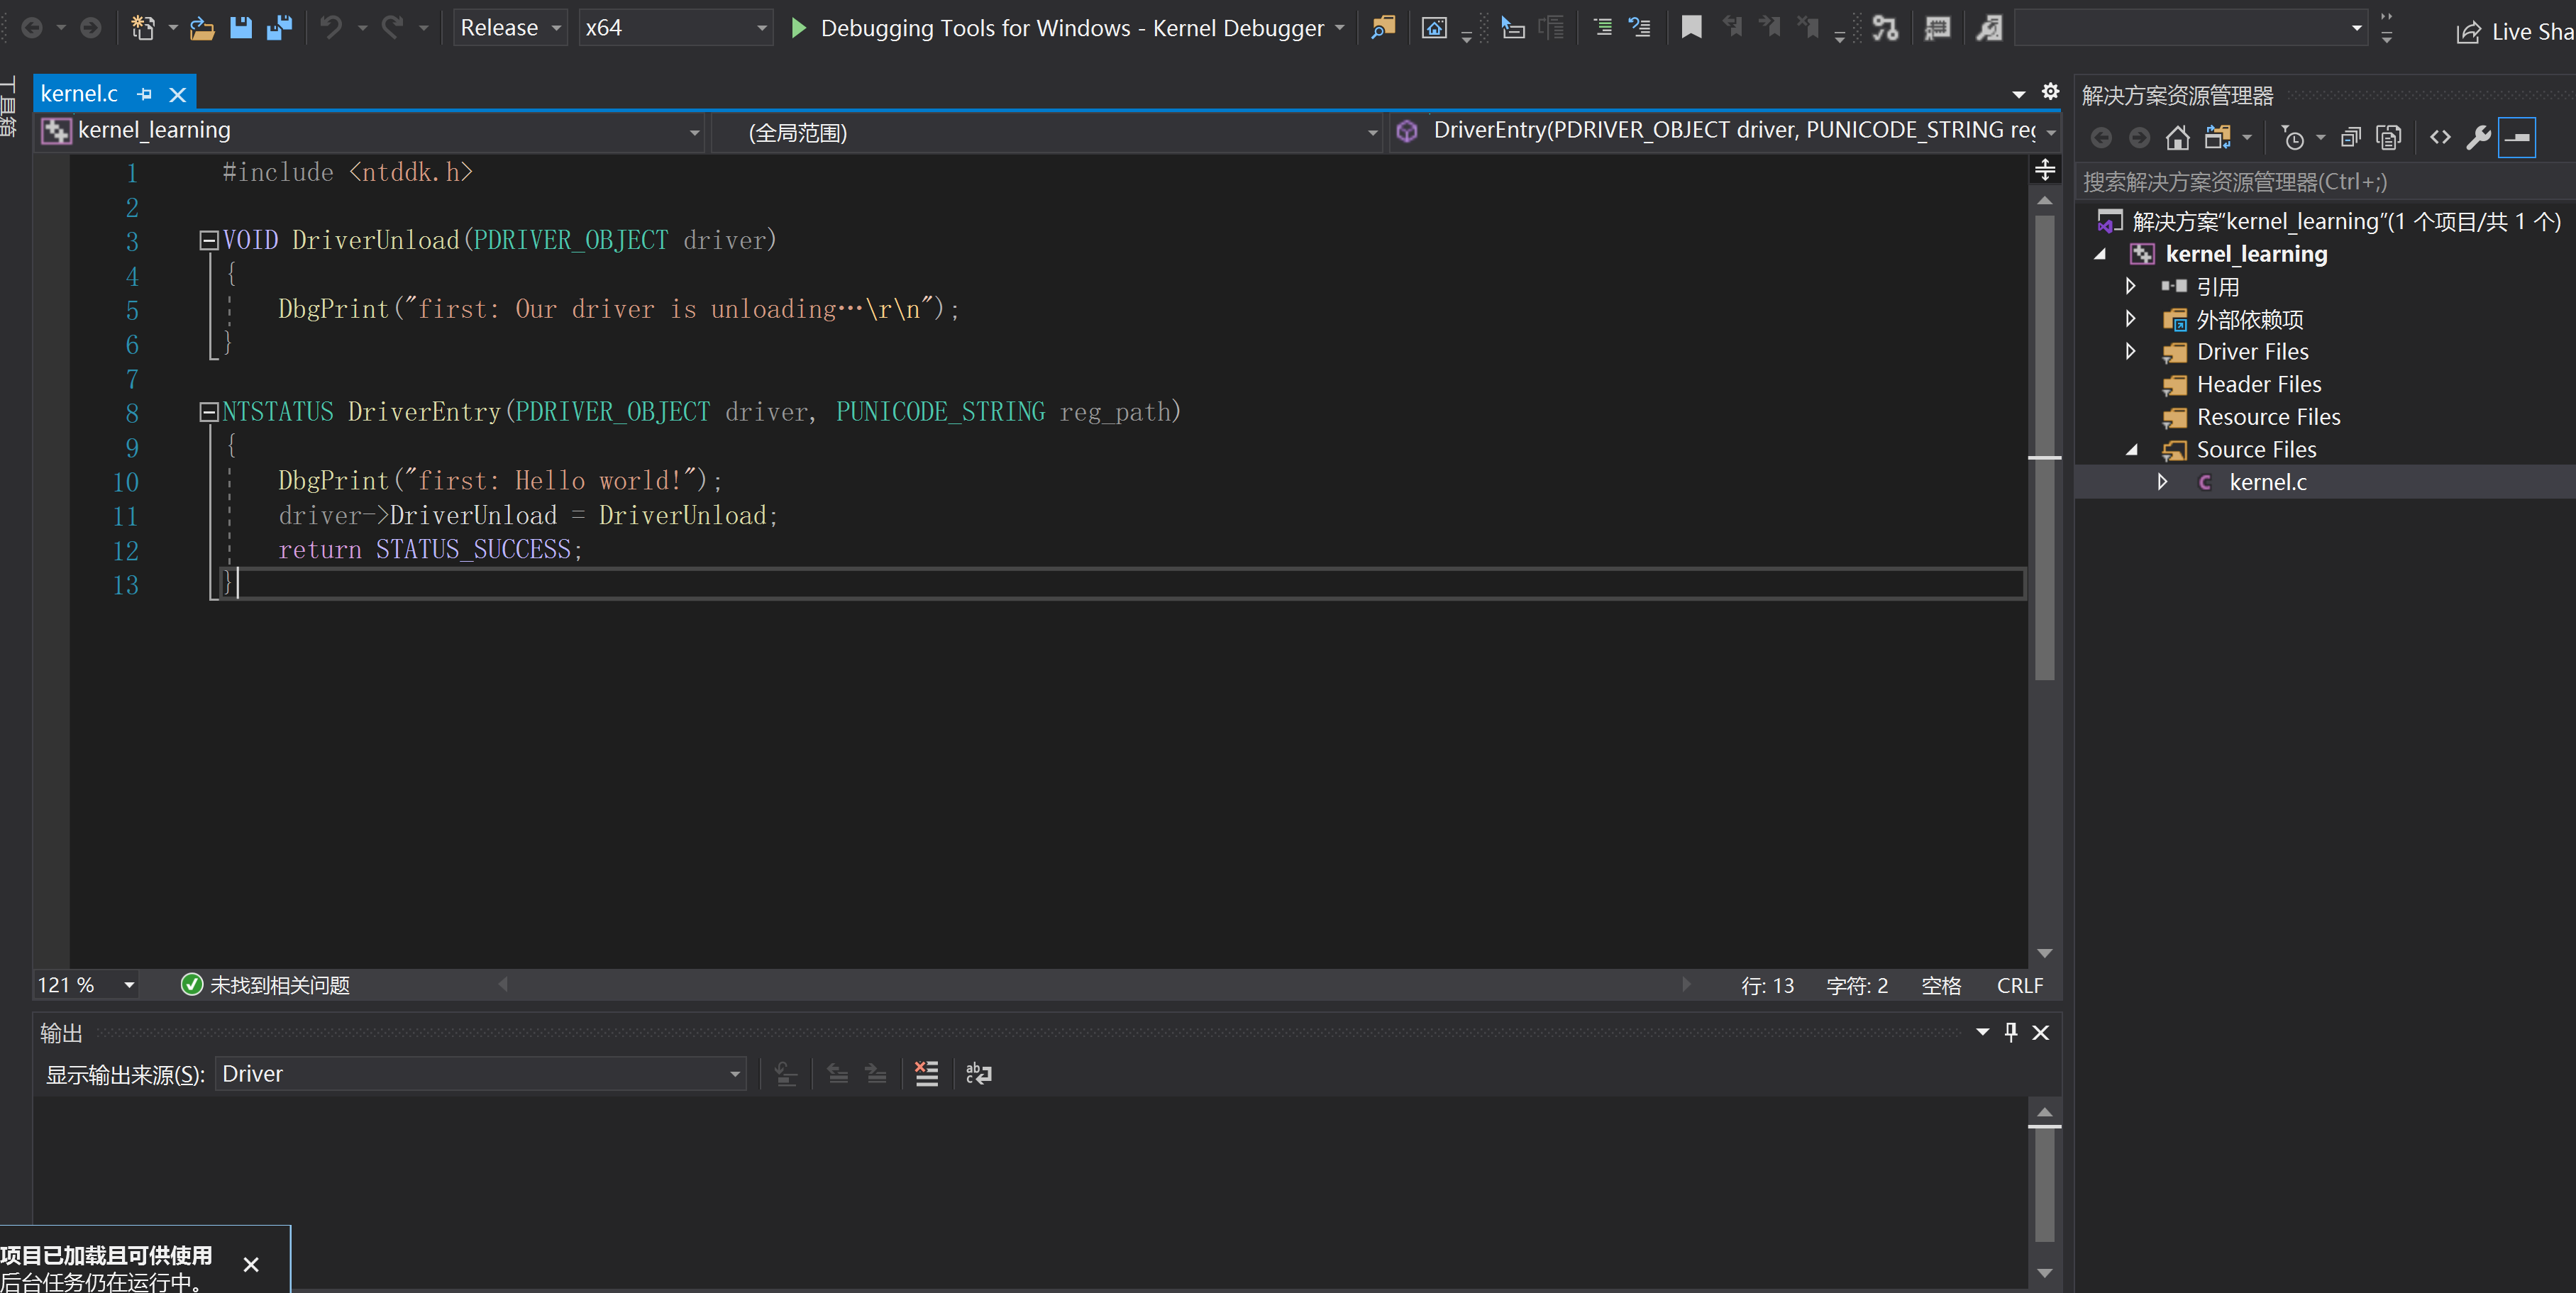The height and width of the screenshot is (1293, 2576).
Task: Expand the Driver Files folder
Action: (x=2131, y=352)
